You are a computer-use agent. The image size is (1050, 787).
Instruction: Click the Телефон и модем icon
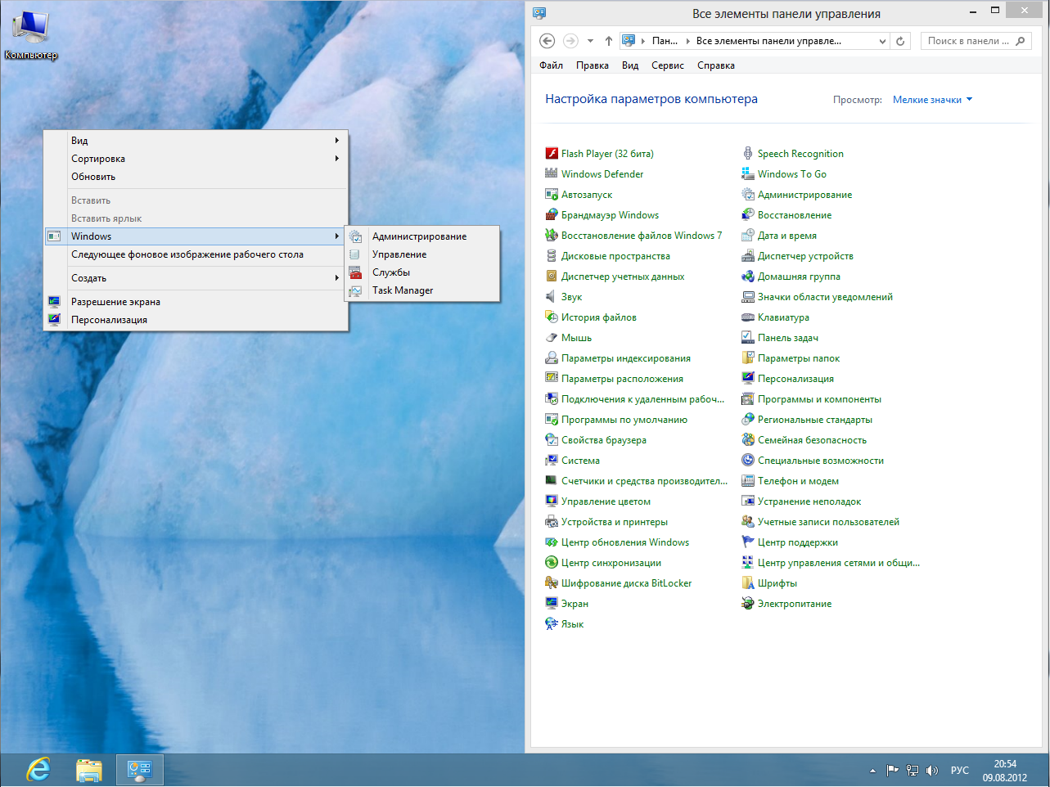[748, 481]
